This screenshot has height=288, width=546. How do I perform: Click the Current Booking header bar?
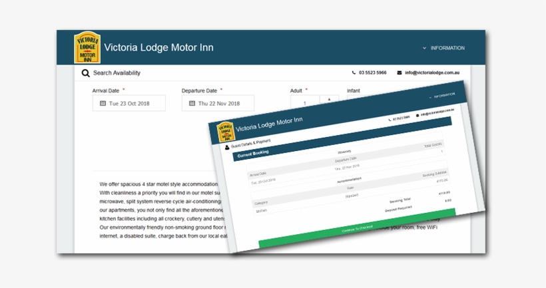(x=342, y=138)
